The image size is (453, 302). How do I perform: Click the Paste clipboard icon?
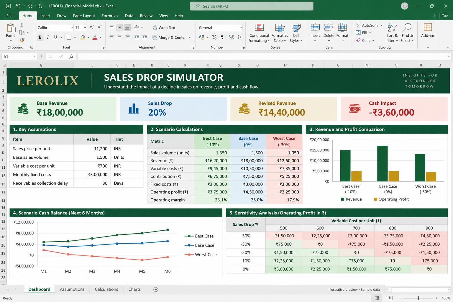tap(11, 28)
